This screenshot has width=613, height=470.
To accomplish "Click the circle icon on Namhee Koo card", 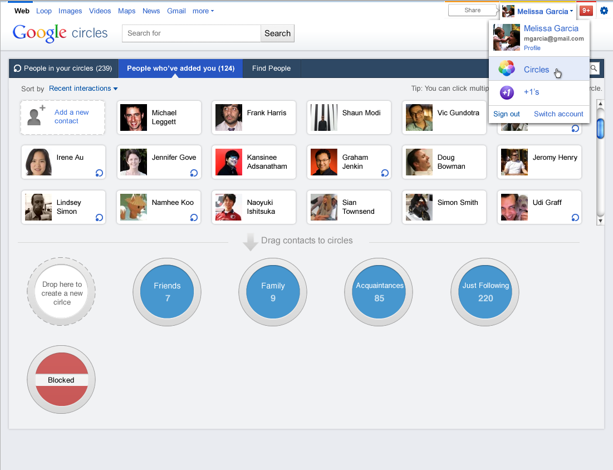I will (x=194, y=217).
